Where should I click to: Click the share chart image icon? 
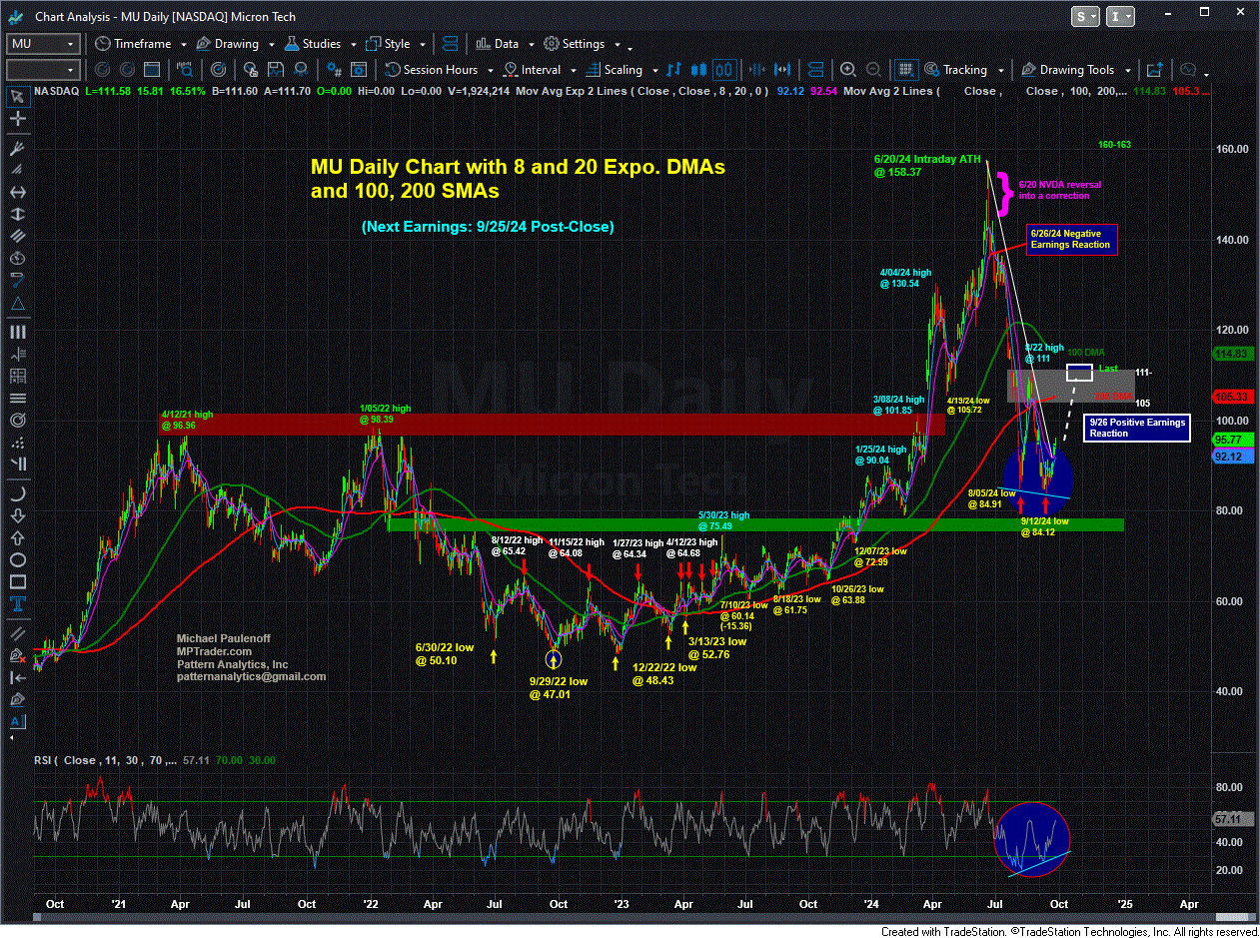pyautogui.click(x=1155, y=70)
